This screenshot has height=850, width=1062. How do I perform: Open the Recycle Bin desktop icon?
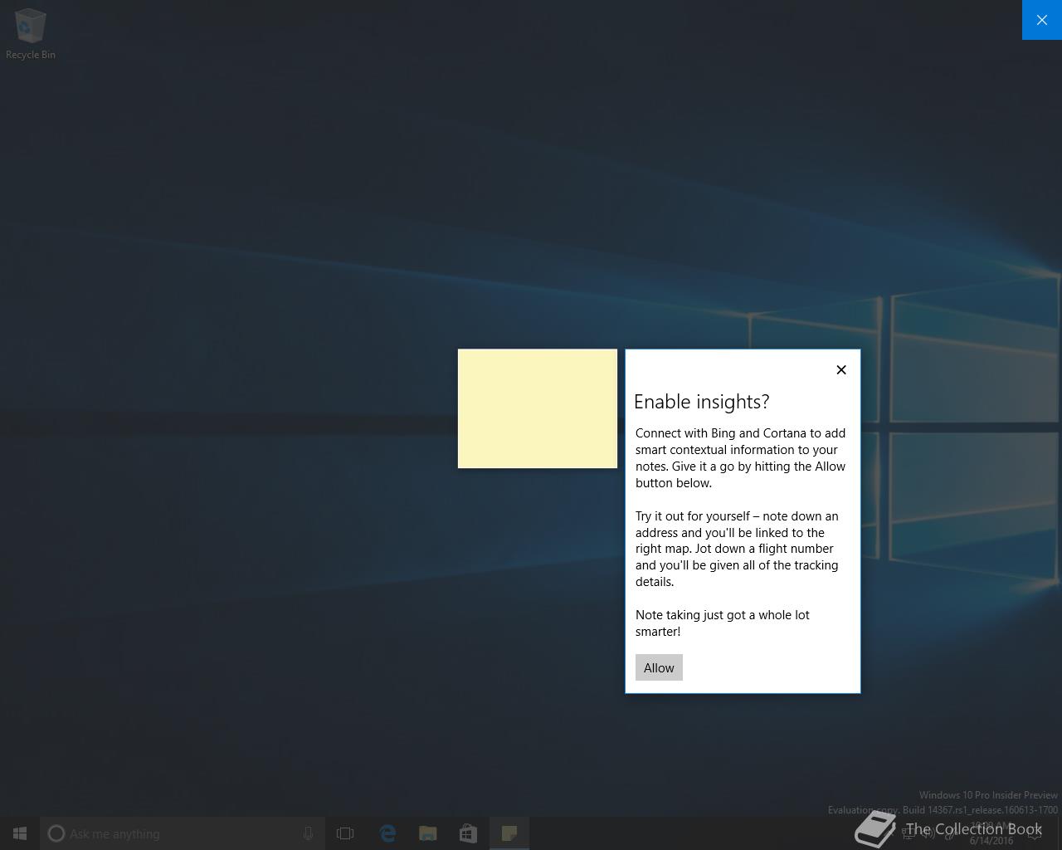tap(31, 34)
